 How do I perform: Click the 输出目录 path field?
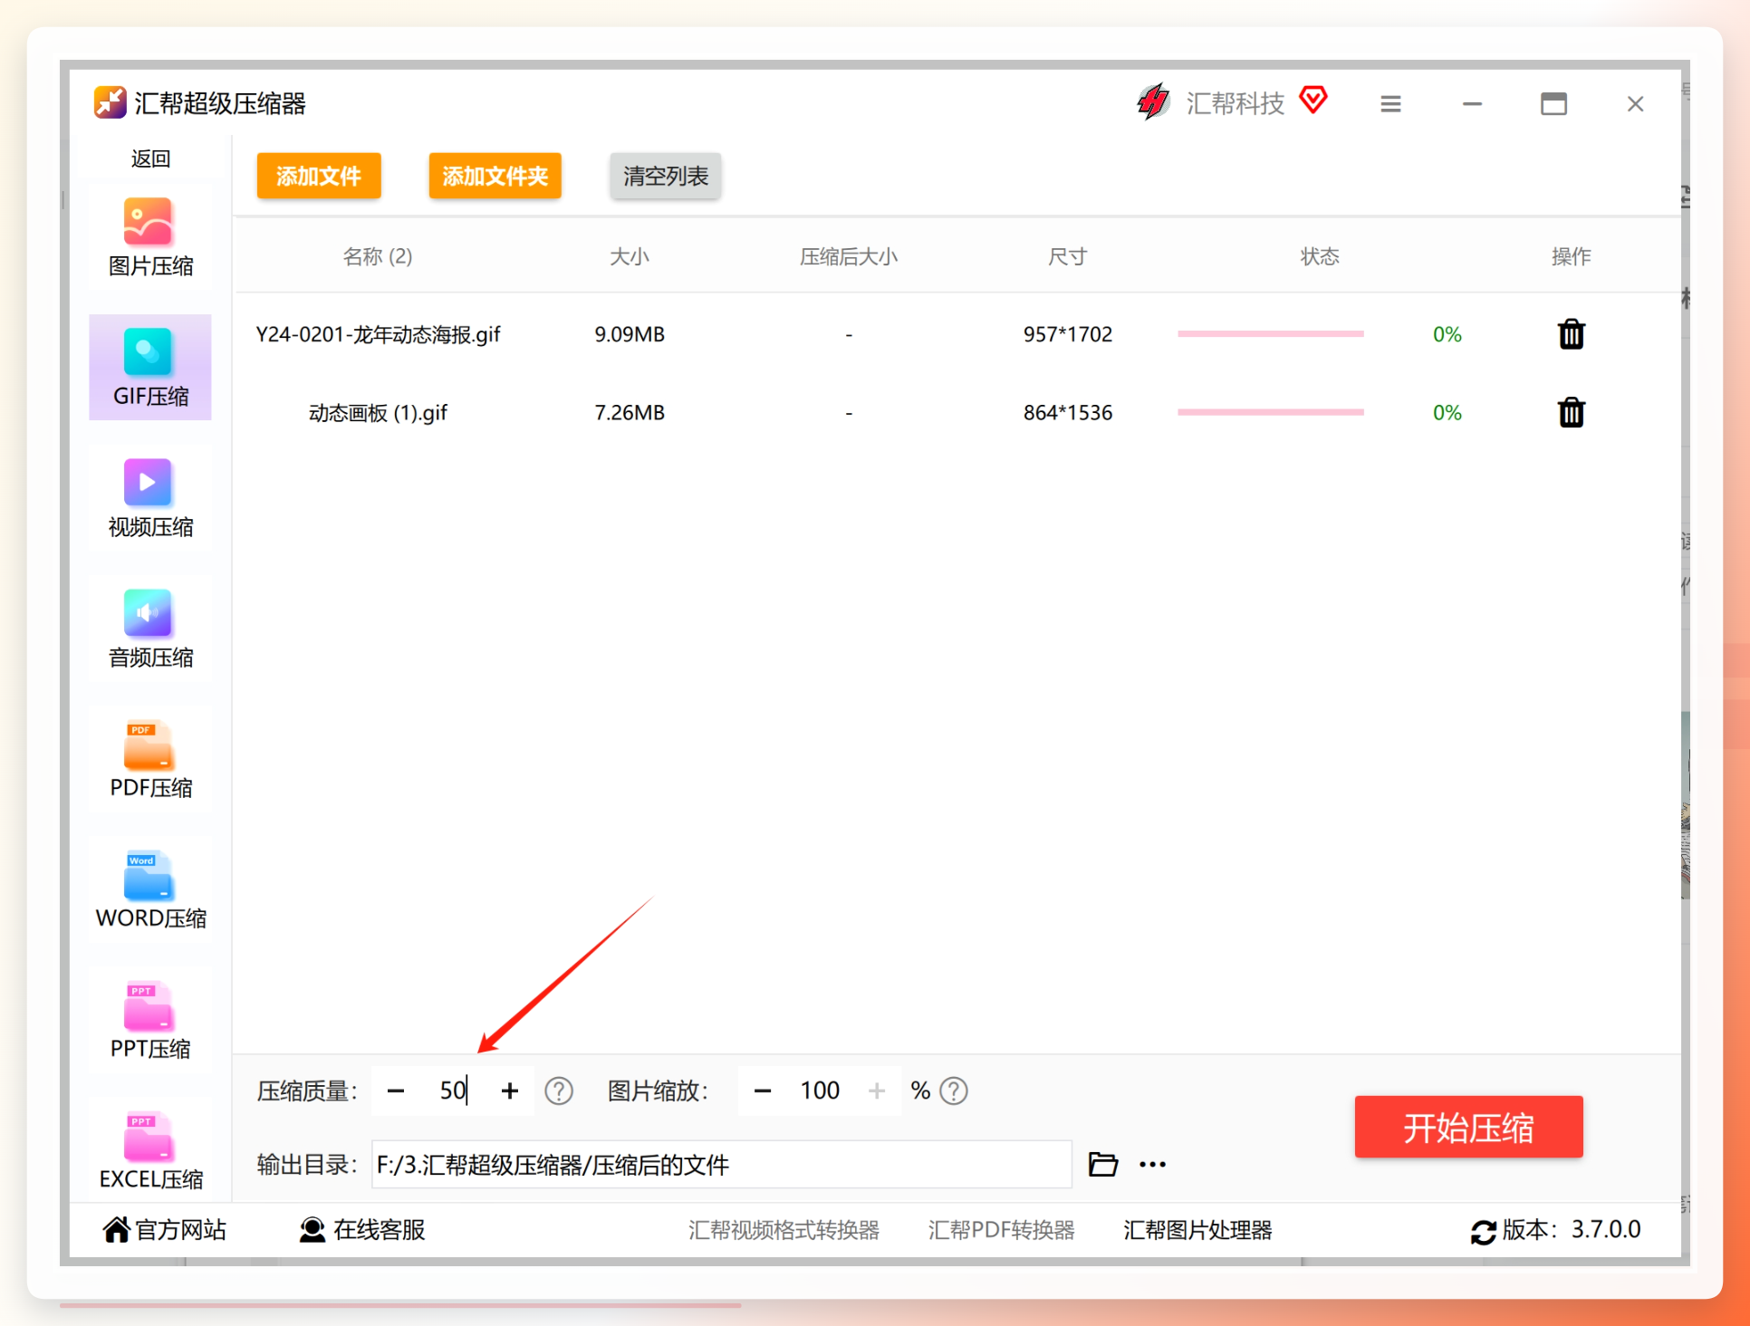coord(722,1164)
